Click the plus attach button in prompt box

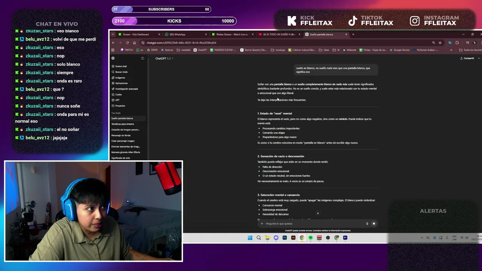(x=262, y=224)
